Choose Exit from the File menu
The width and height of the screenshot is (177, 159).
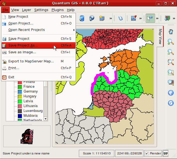point(38,77)
